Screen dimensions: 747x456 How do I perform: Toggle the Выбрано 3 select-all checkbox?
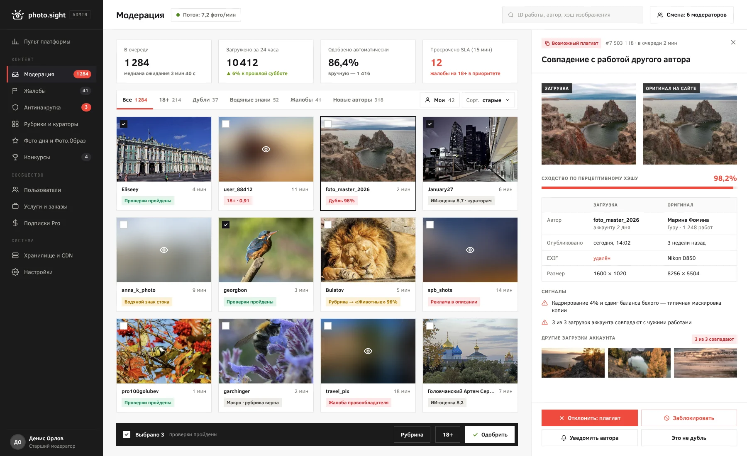point(127,434)
